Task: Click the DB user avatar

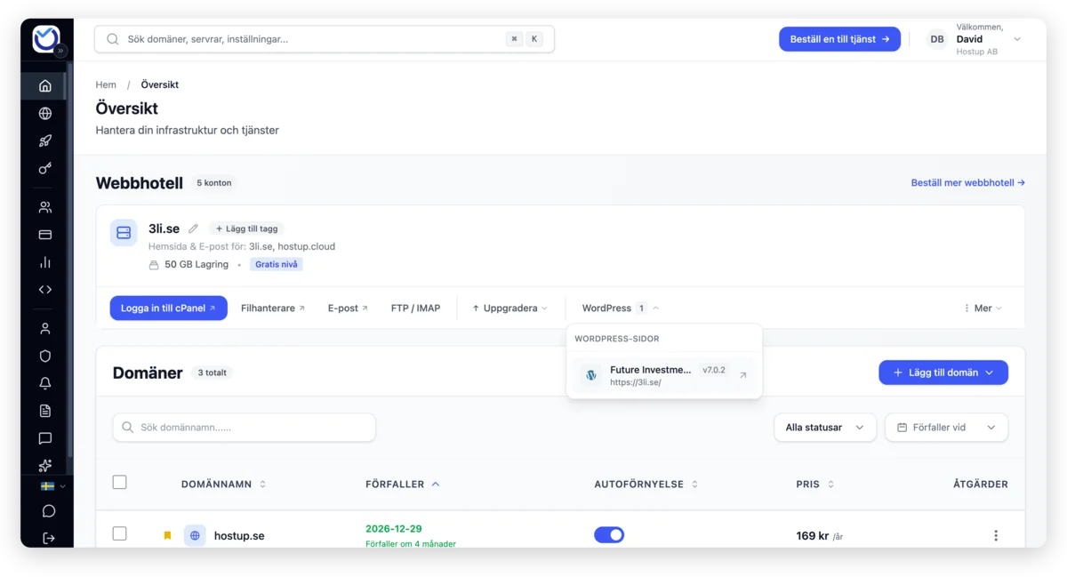Action: pyautogui.click(x=937, y=39)
